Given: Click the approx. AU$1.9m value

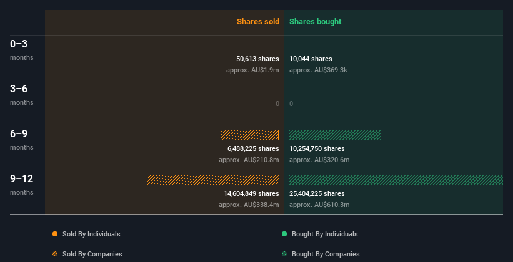Looking at the screenshot, I should tap(252, 70).
